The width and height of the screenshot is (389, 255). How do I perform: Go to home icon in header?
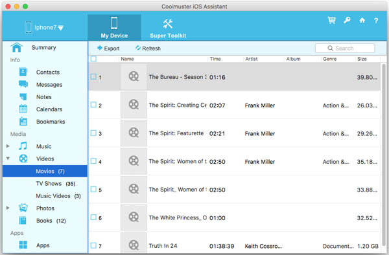362,20
